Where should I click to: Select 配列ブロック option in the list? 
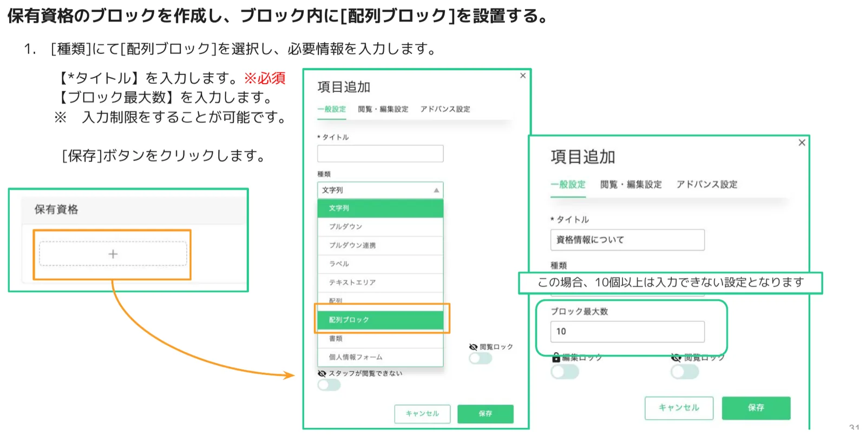[380, 320]
